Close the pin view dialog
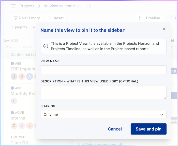Viewport: 178px width, 146px height. [164, 29]
